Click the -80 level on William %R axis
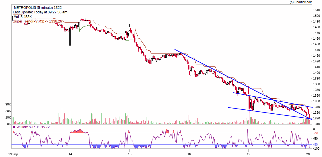This screenshot has height=157, width=322. tap(315, 144)
